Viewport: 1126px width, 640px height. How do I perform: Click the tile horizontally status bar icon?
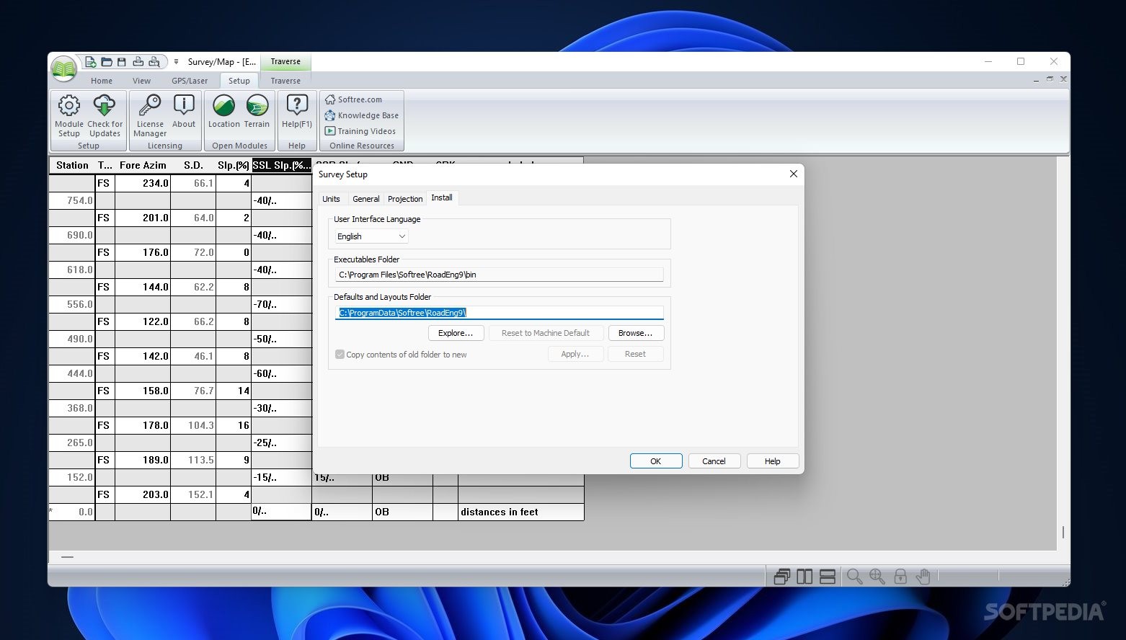click(828, 577)
